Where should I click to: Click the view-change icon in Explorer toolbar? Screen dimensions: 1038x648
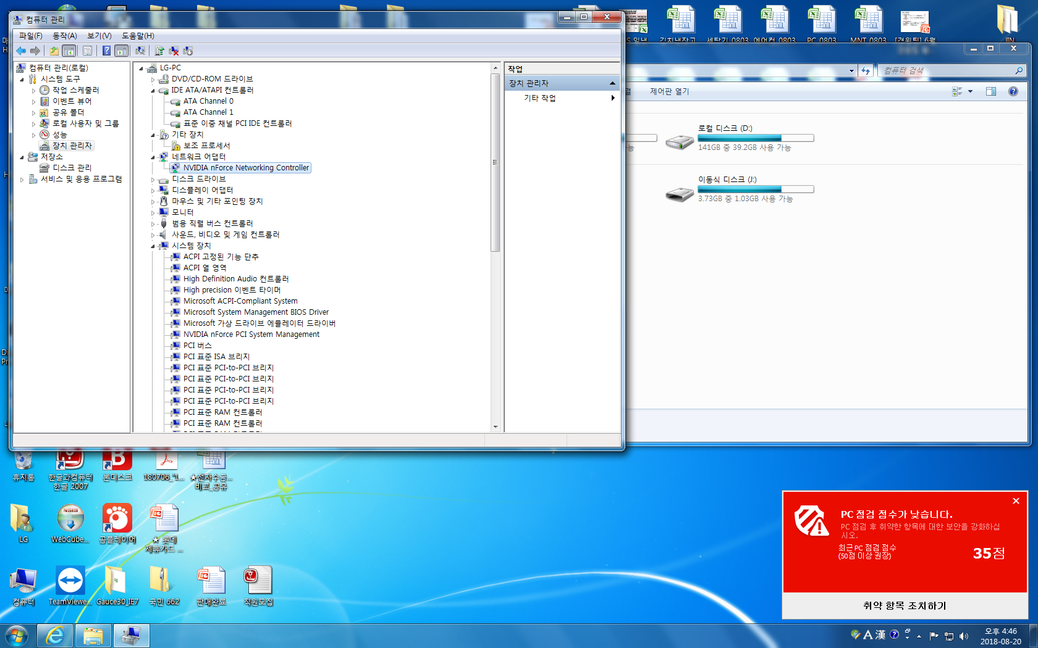tap(957, 91)
